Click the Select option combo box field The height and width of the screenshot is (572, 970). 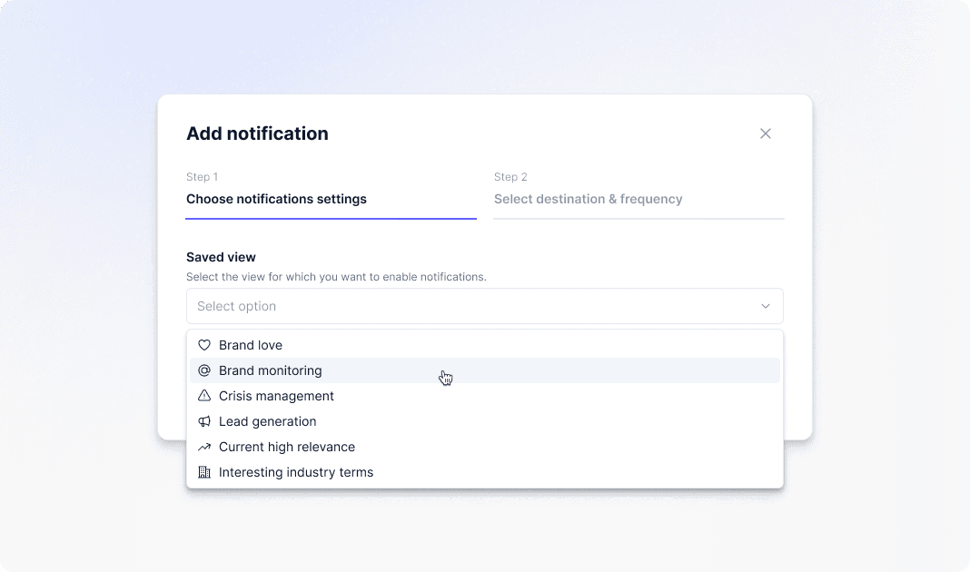click(472, 306)
